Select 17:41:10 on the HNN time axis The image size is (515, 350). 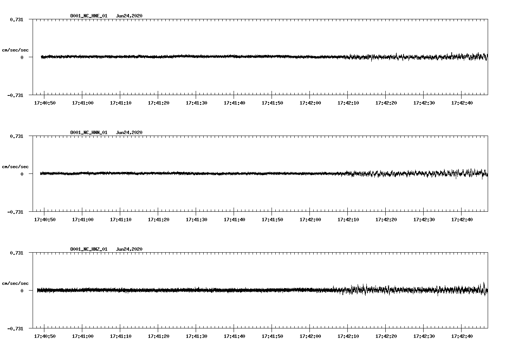point(121,219)
